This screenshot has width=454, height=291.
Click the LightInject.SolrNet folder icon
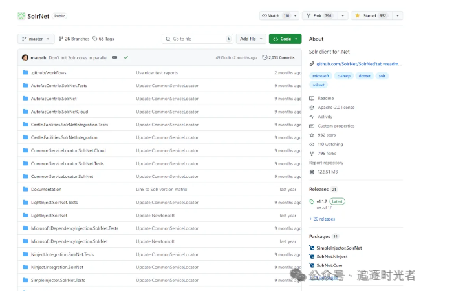(x=25, y=216)
